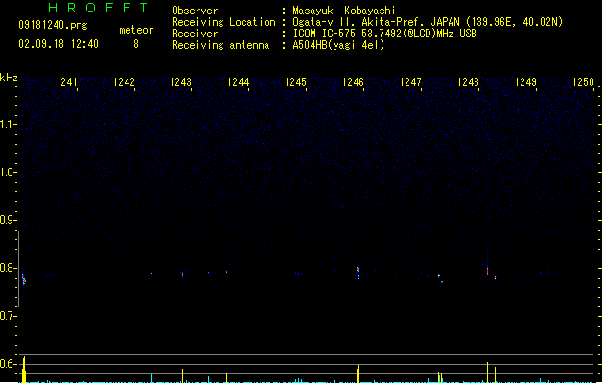Click the 1243 time tick
Viewport: 603px width, 383px height.
181,82
